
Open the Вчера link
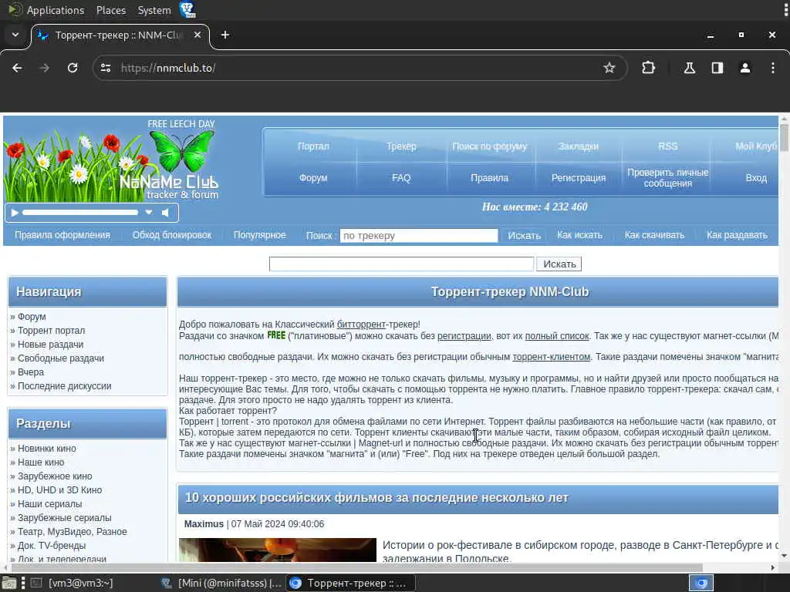(x=31, y=372)
